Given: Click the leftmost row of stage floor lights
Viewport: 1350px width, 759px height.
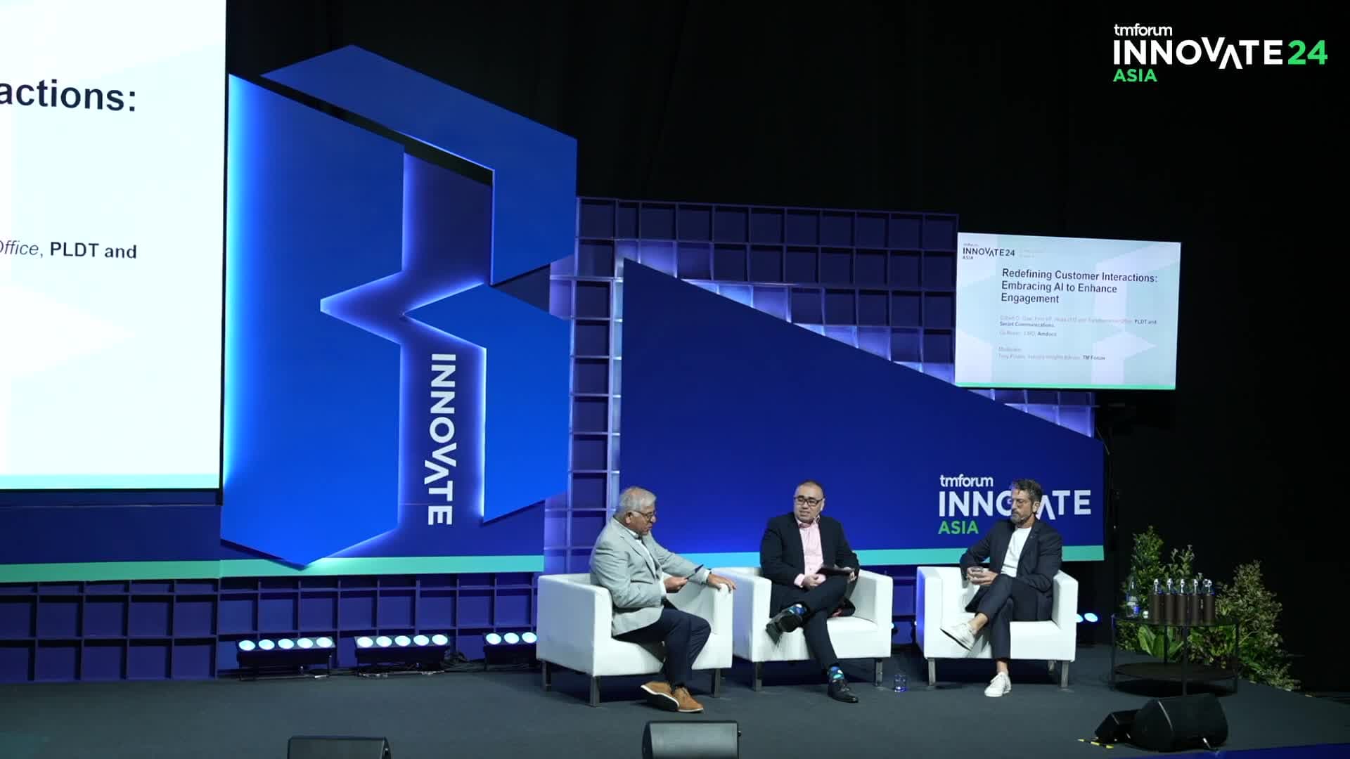Looking at the screenshot, I should 285,645.
